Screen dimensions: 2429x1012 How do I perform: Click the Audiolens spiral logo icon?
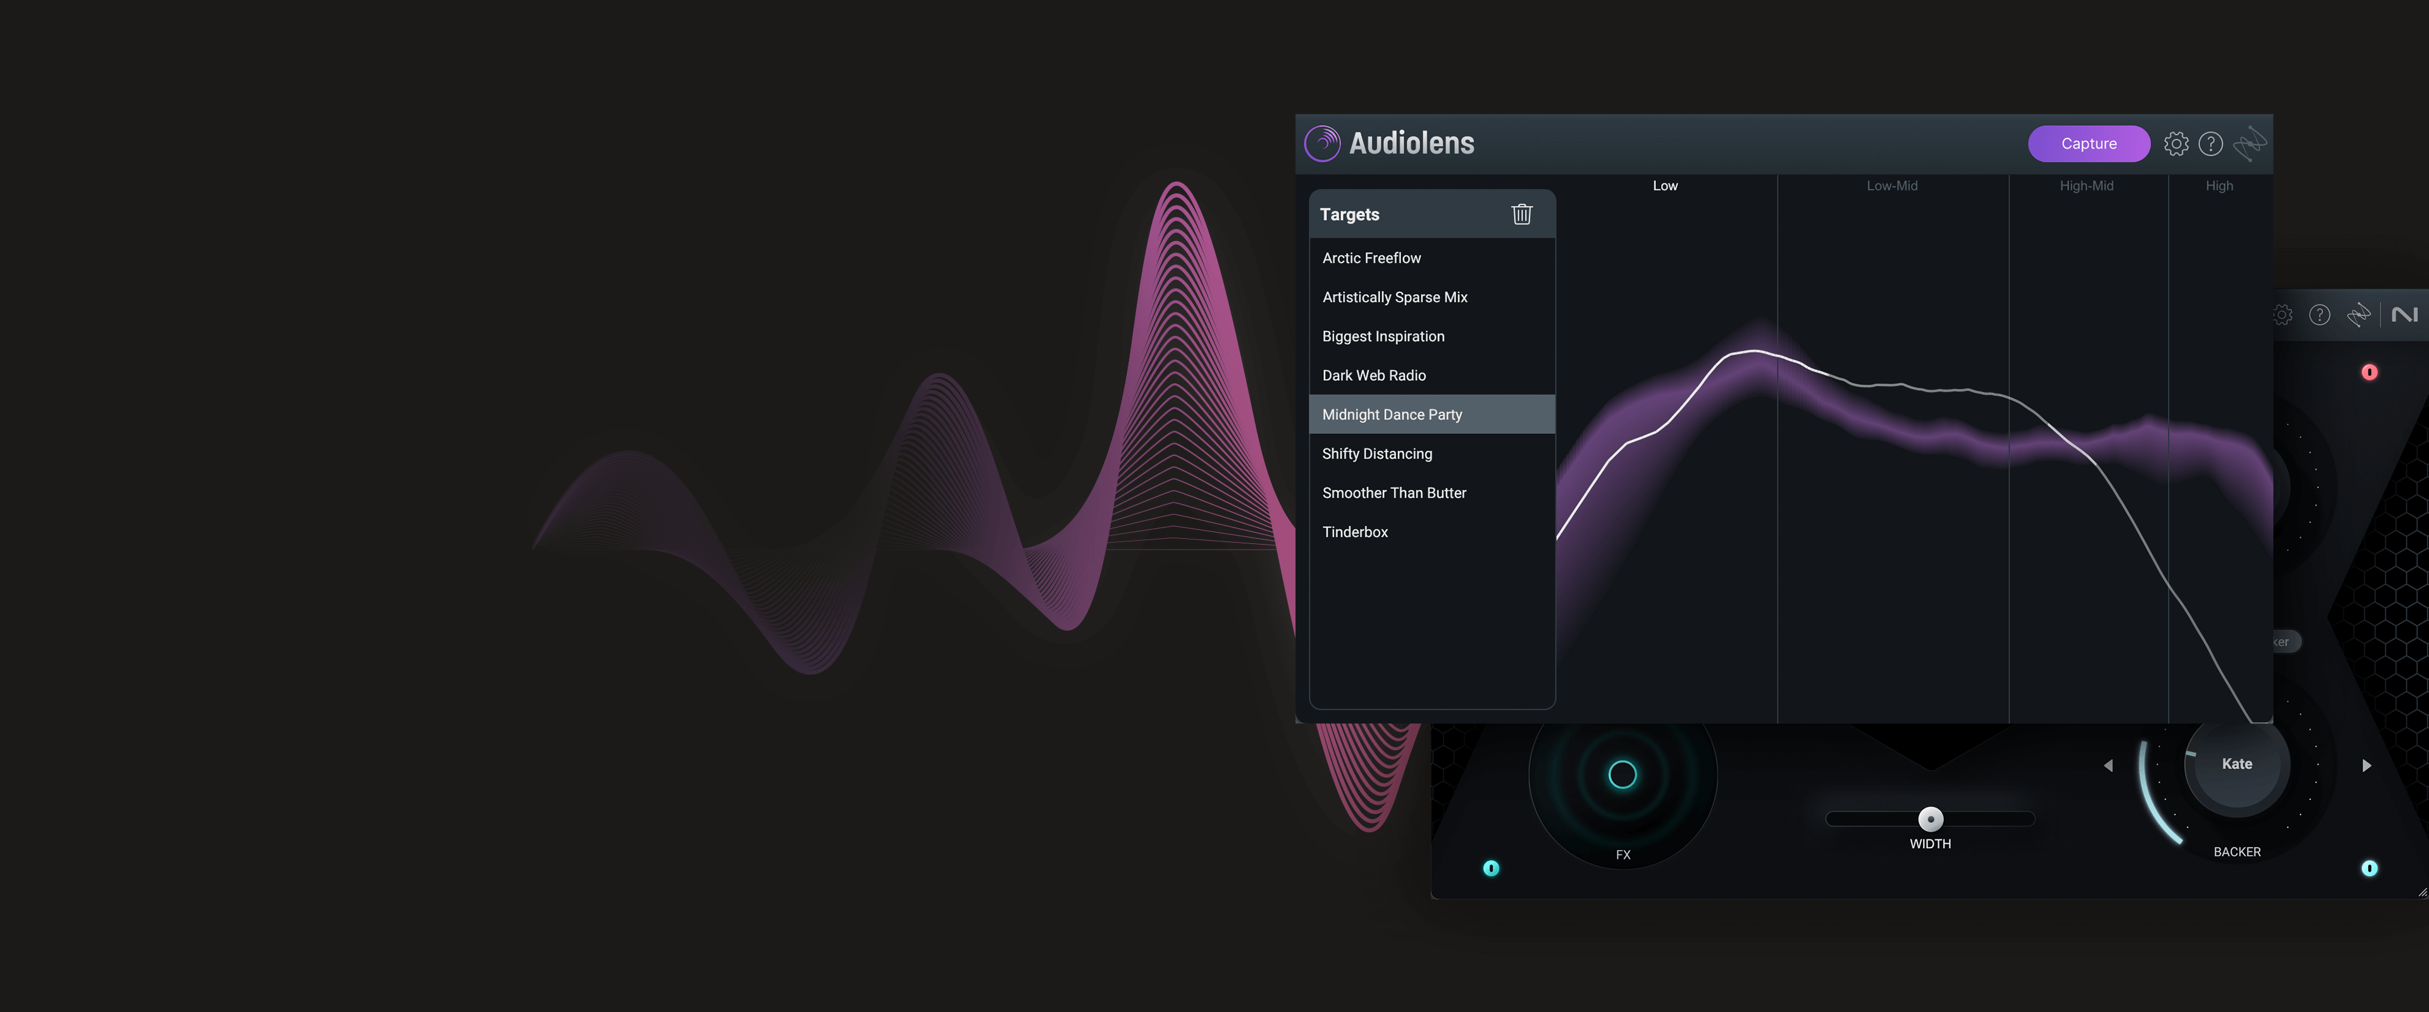[x=1322, y=144]
